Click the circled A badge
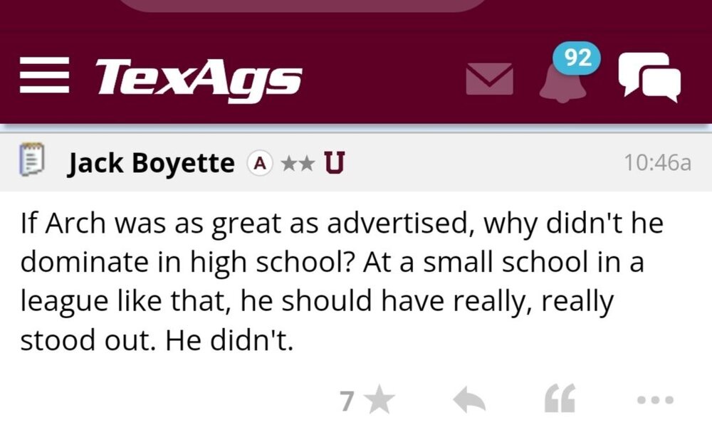 [x=261, y=163]
